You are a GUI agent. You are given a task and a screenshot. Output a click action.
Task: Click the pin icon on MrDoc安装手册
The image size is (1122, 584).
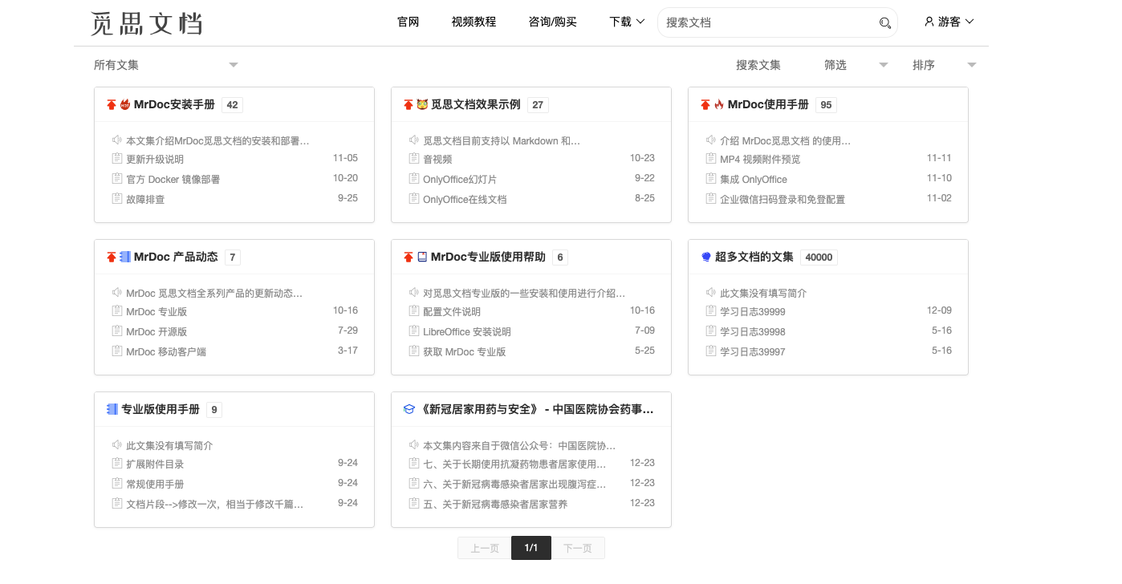(x=112, y=104)
